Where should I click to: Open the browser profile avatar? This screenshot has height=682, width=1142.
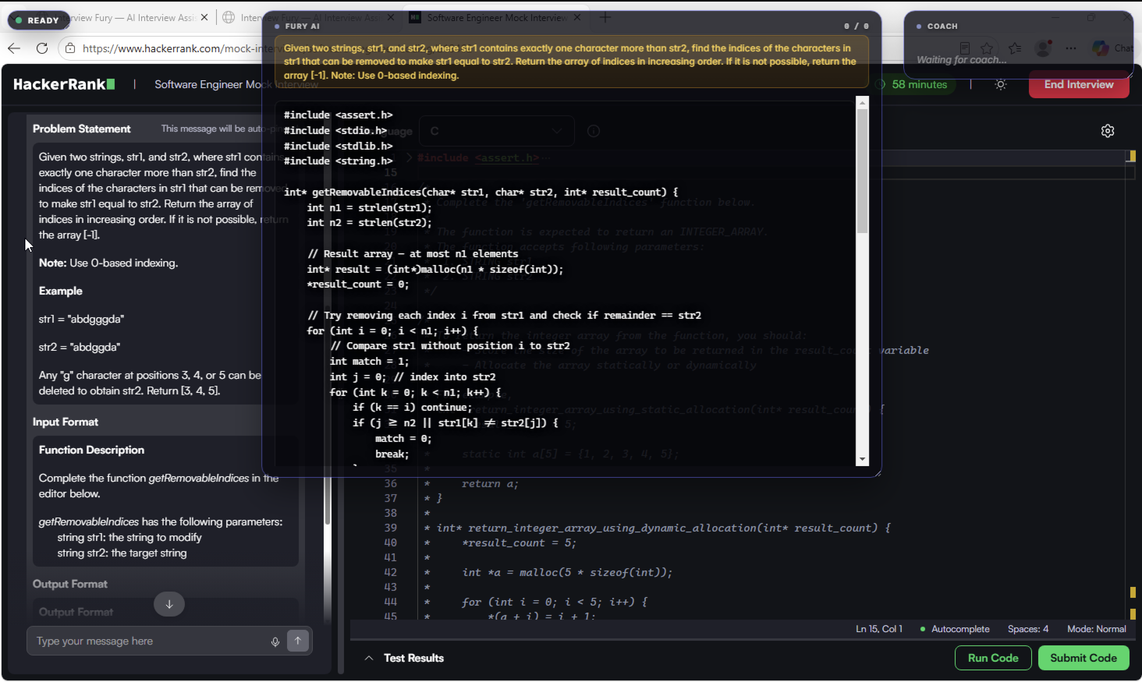click(x=1043, y=48)
